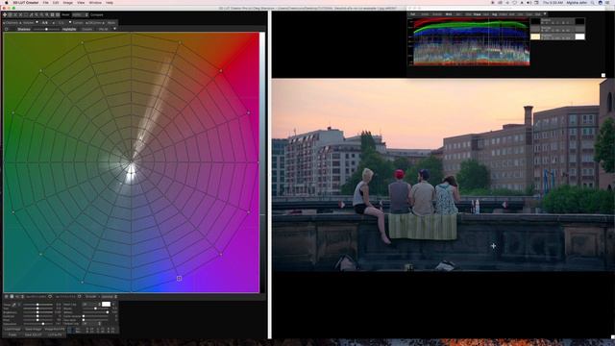Select the highlighted square node on the color grid
This screenshot has width=615, height=346.
pyautogui.click(x=179, y=278)
